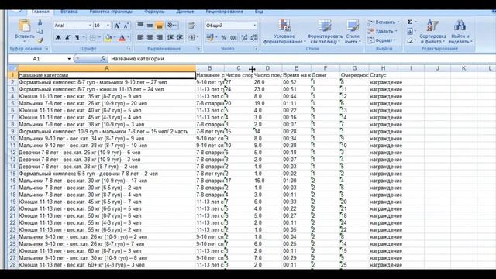This screenshot has width=496, height=279.
Task: Toggle Underline (Ч) formatting
Action: click(x=77, y=38)
